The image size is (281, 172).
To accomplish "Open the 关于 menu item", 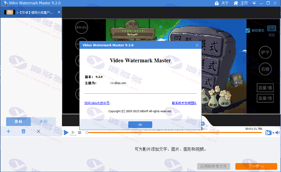I will 225,3.
